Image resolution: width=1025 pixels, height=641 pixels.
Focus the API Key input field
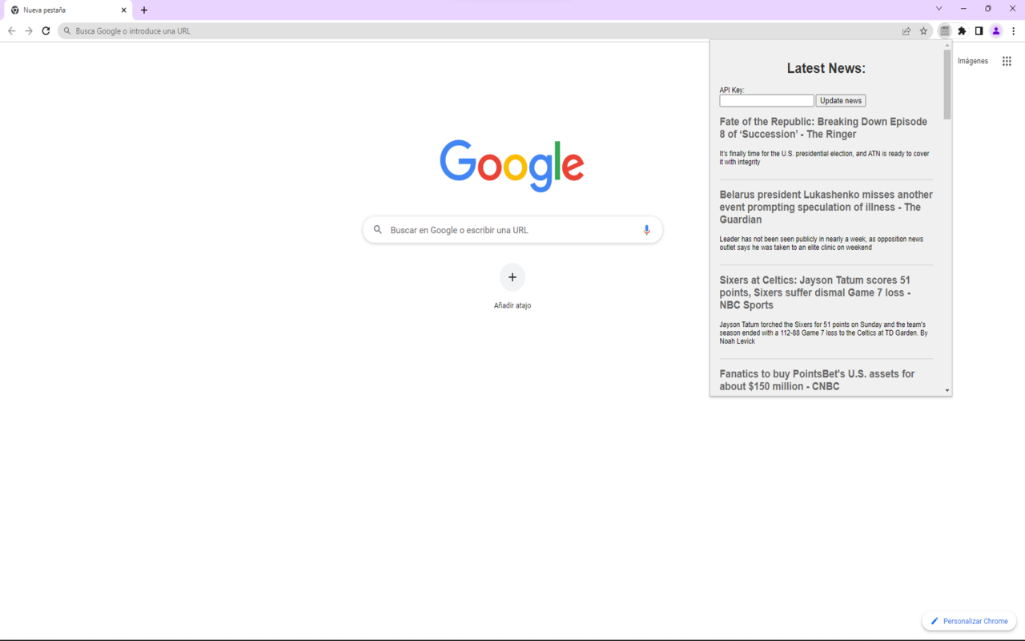(x=766, y=101)
